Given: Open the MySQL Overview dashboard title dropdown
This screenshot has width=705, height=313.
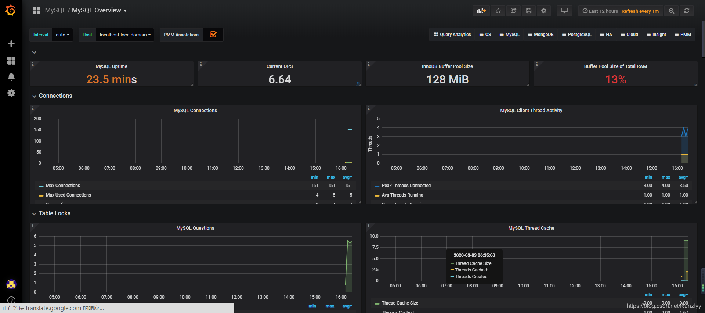Looking at the screenshot, I should tap(99, 11).
